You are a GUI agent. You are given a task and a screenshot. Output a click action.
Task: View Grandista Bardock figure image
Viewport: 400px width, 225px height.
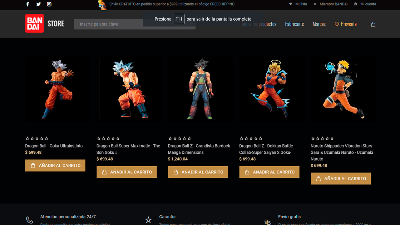point(201,89)
